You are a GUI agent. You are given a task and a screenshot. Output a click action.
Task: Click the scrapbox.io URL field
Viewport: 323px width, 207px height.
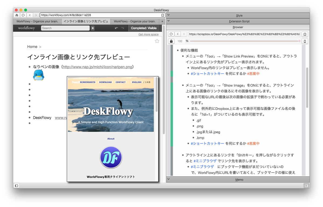point(244,34)
